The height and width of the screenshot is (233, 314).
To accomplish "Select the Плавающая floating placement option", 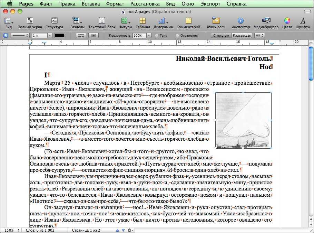I will pos(242,36).
